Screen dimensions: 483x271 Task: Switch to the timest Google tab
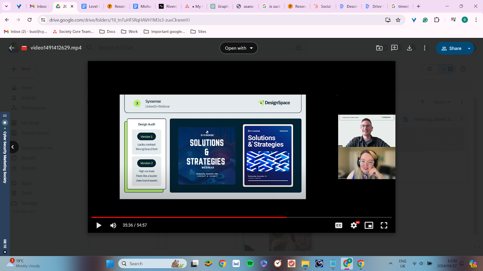pyautogui.click(x=400, y=6)
